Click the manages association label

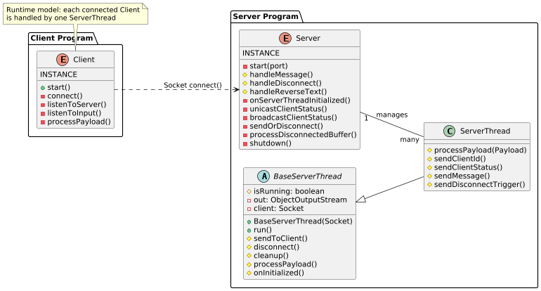pos(392,115)
